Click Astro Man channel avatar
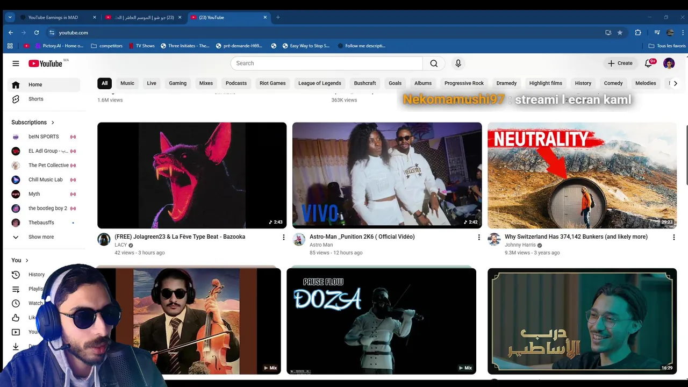The width and height of the screenshot is (688, 387). [299, 240]
